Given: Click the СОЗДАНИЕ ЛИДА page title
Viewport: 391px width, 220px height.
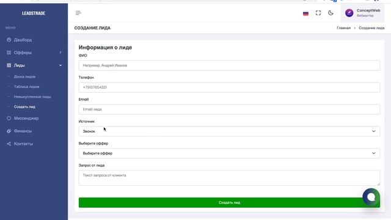Looking at the screenshot, I should pos(92,28).
